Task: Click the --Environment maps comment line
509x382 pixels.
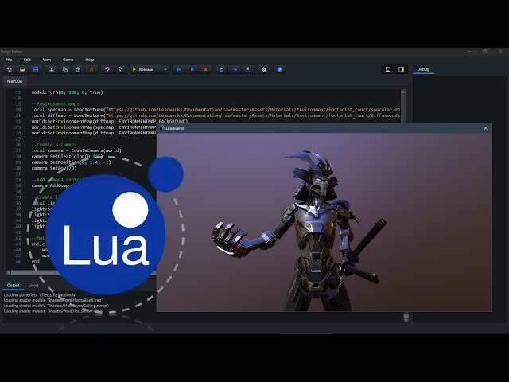Action: tap(55, 104)
